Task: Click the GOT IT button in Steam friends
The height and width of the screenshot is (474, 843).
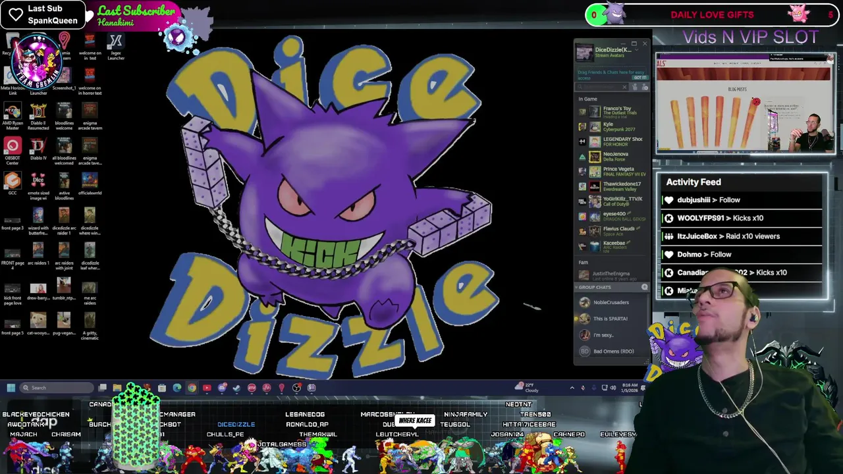Action: click(x=639, y=77)
